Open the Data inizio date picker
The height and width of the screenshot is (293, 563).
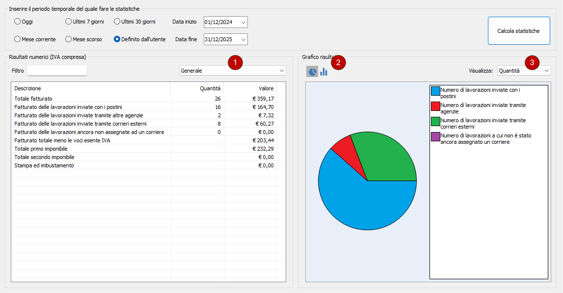[x=243, y=22]
